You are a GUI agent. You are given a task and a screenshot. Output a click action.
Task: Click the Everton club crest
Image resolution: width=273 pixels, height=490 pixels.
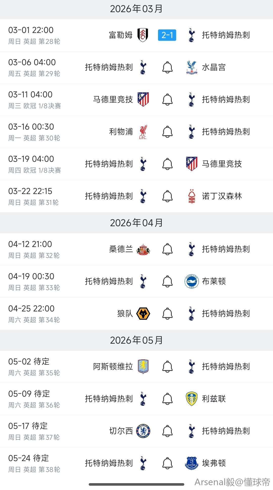click(192, 463)
